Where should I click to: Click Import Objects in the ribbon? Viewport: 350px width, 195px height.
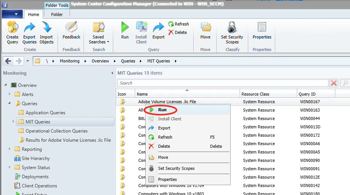[x=47, y=33]
